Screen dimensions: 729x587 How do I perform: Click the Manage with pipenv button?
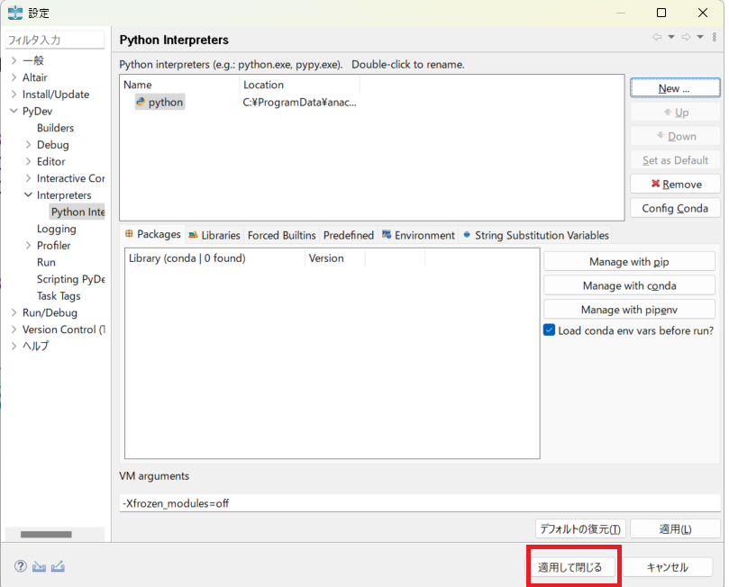tap(629, 310)
